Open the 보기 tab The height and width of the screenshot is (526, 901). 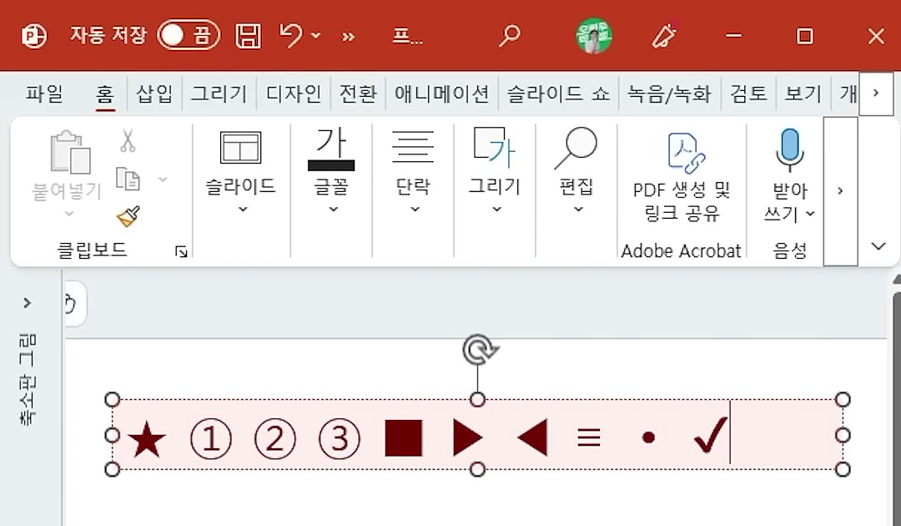pos(803,94)
